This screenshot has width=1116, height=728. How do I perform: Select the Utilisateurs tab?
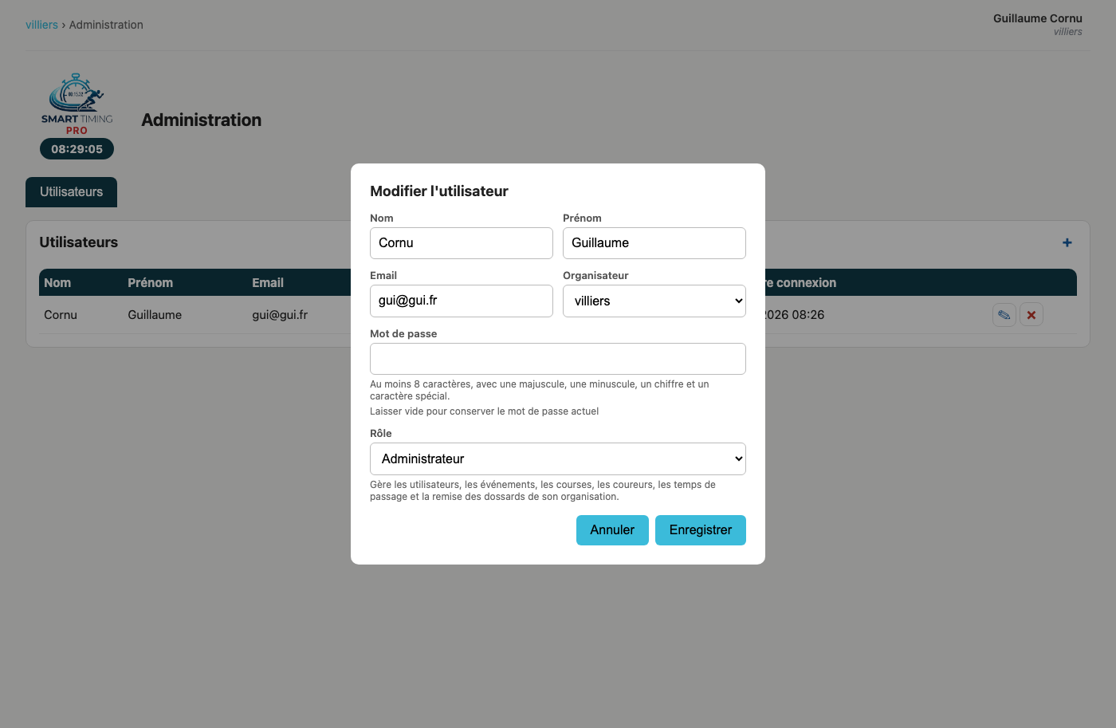click(72, 192)
